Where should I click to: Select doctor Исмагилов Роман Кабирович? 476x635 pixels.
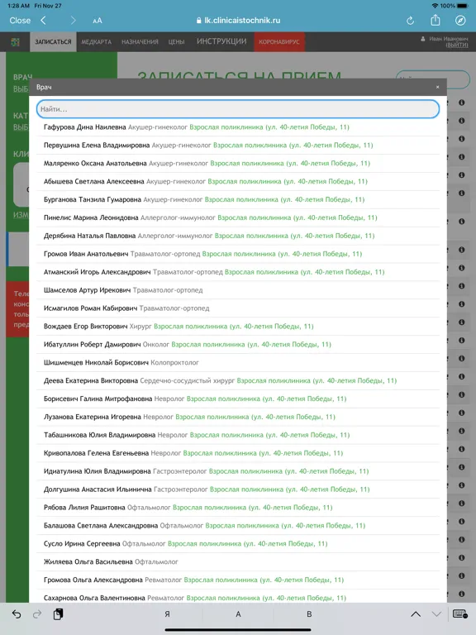pos(238,308)
